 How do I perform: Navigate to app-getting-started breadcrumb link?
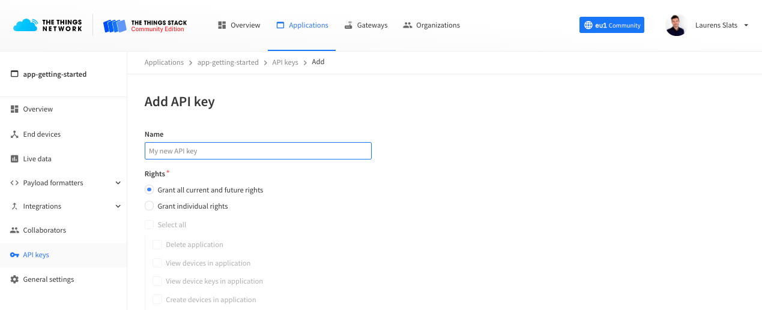click(228, 62)
